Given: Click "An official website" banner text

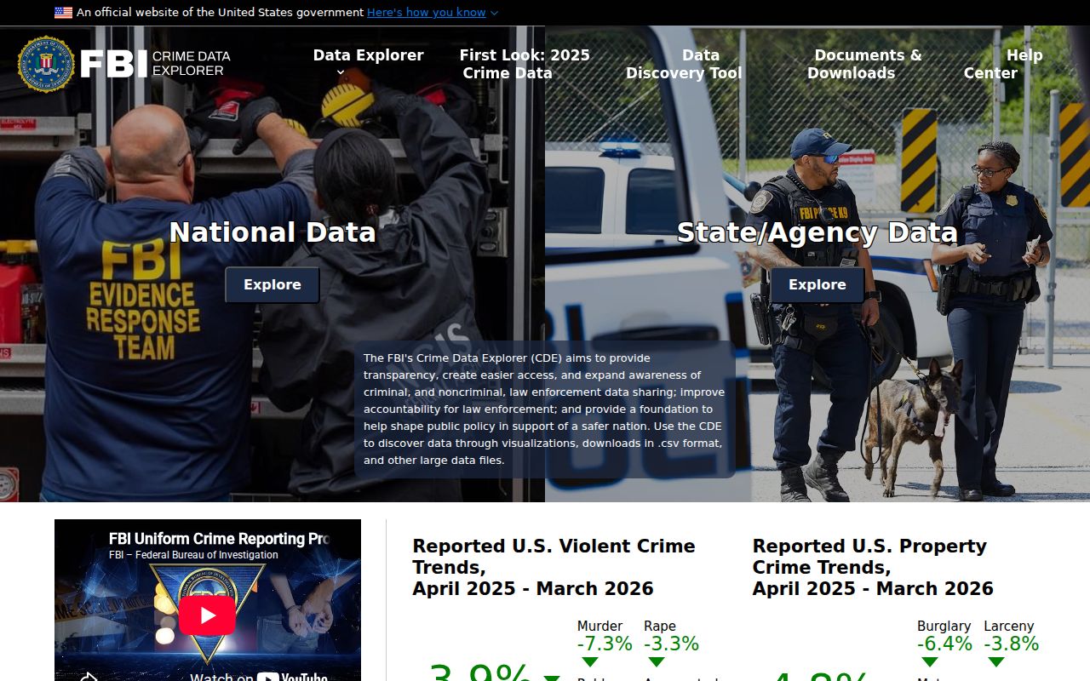Looking at the screenshot, I should click(220, 13).
